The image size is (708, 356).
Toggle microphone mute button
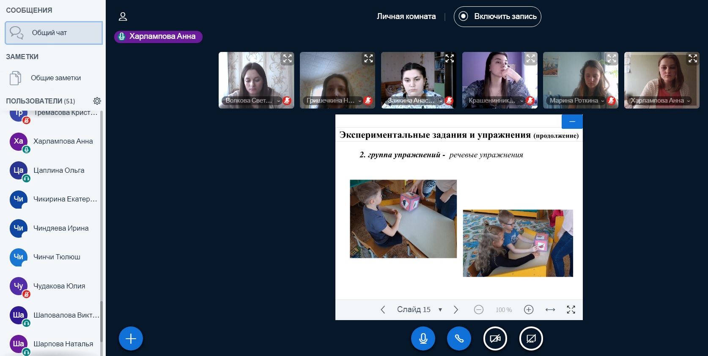click(x=423, y=339)
